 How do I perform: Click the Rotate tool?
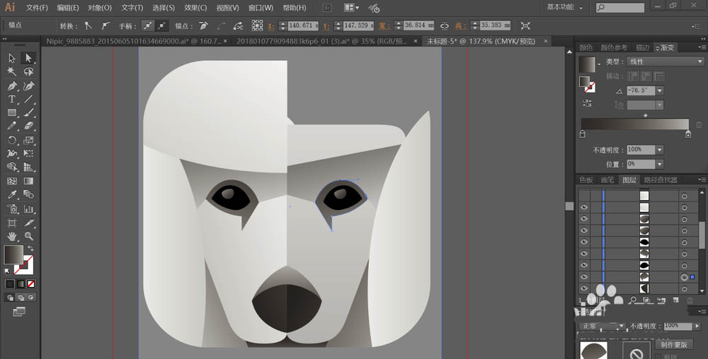click(x=12, y=140)
